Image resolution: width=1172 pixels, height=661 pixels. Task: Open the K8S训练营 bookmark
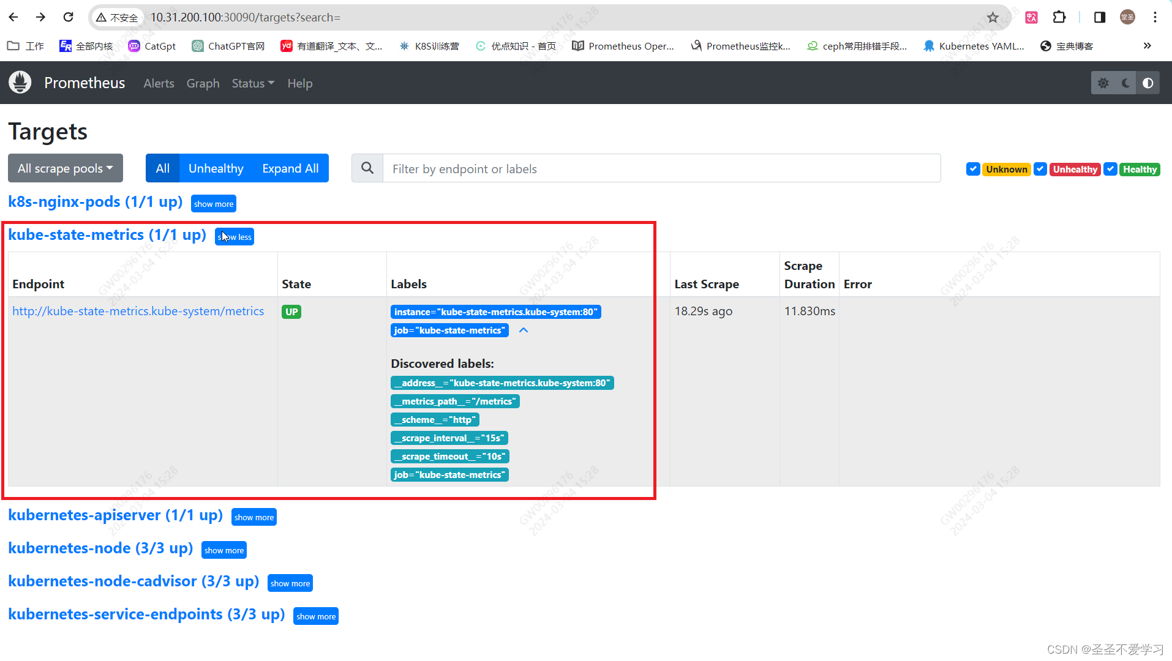pyautogui.click(x=429, y=46)
